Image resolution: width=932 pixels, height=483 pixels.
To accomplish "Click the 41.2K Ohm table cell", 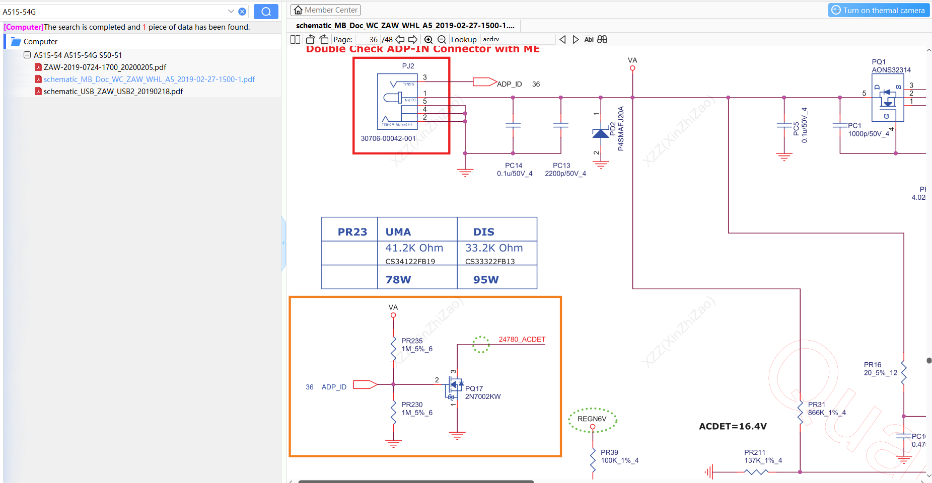I will pos(414,248).
